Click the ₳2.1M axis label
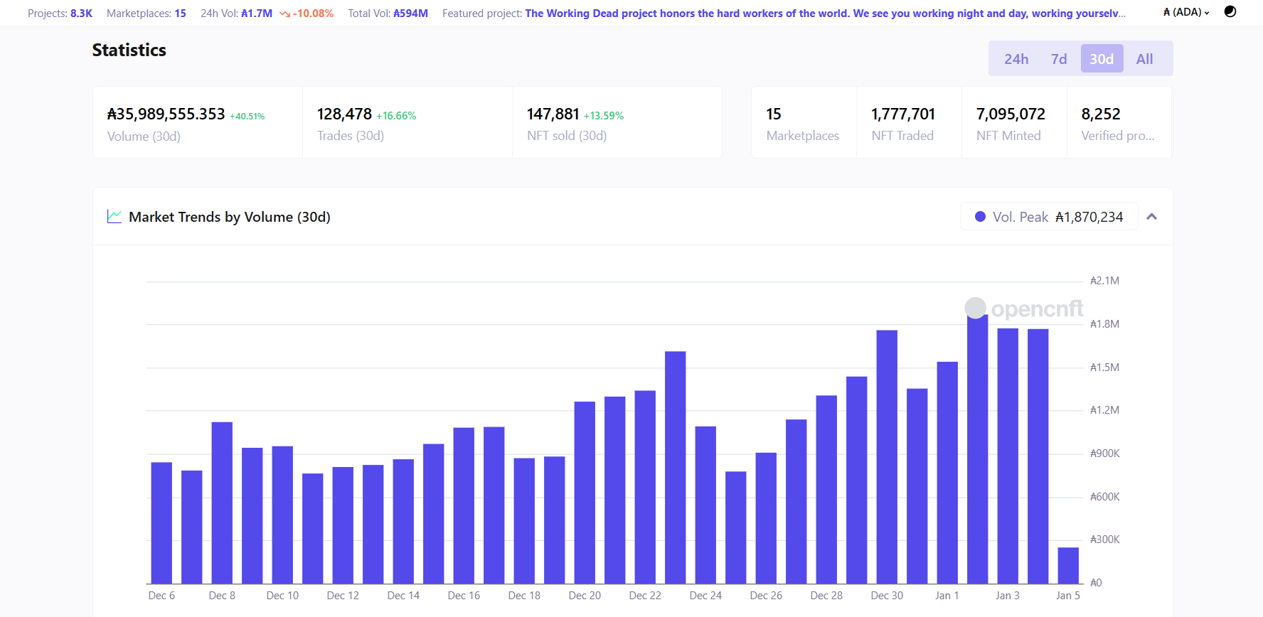The image size is (1263, 617). 1105,281
